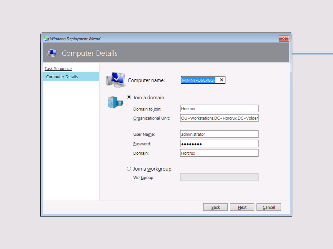Proceed with the Next button
The height and width of the screenshot is (249, 333).
(242, 207)
